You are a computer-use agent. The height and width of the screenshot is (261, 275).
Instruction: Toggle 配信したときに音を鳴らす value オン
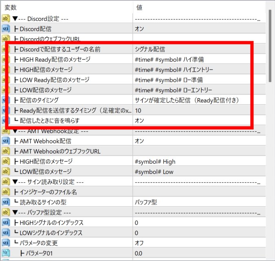(x=139, y=121)
